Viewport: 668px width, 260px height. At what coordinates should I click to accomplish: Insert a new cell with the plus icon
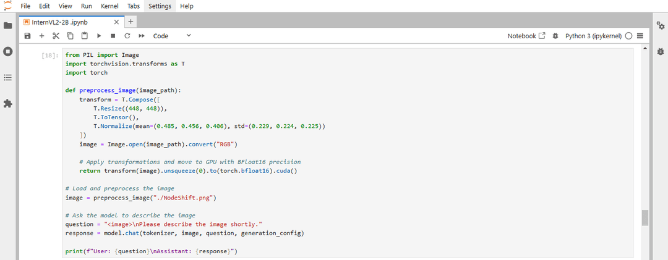click(42, 36)
